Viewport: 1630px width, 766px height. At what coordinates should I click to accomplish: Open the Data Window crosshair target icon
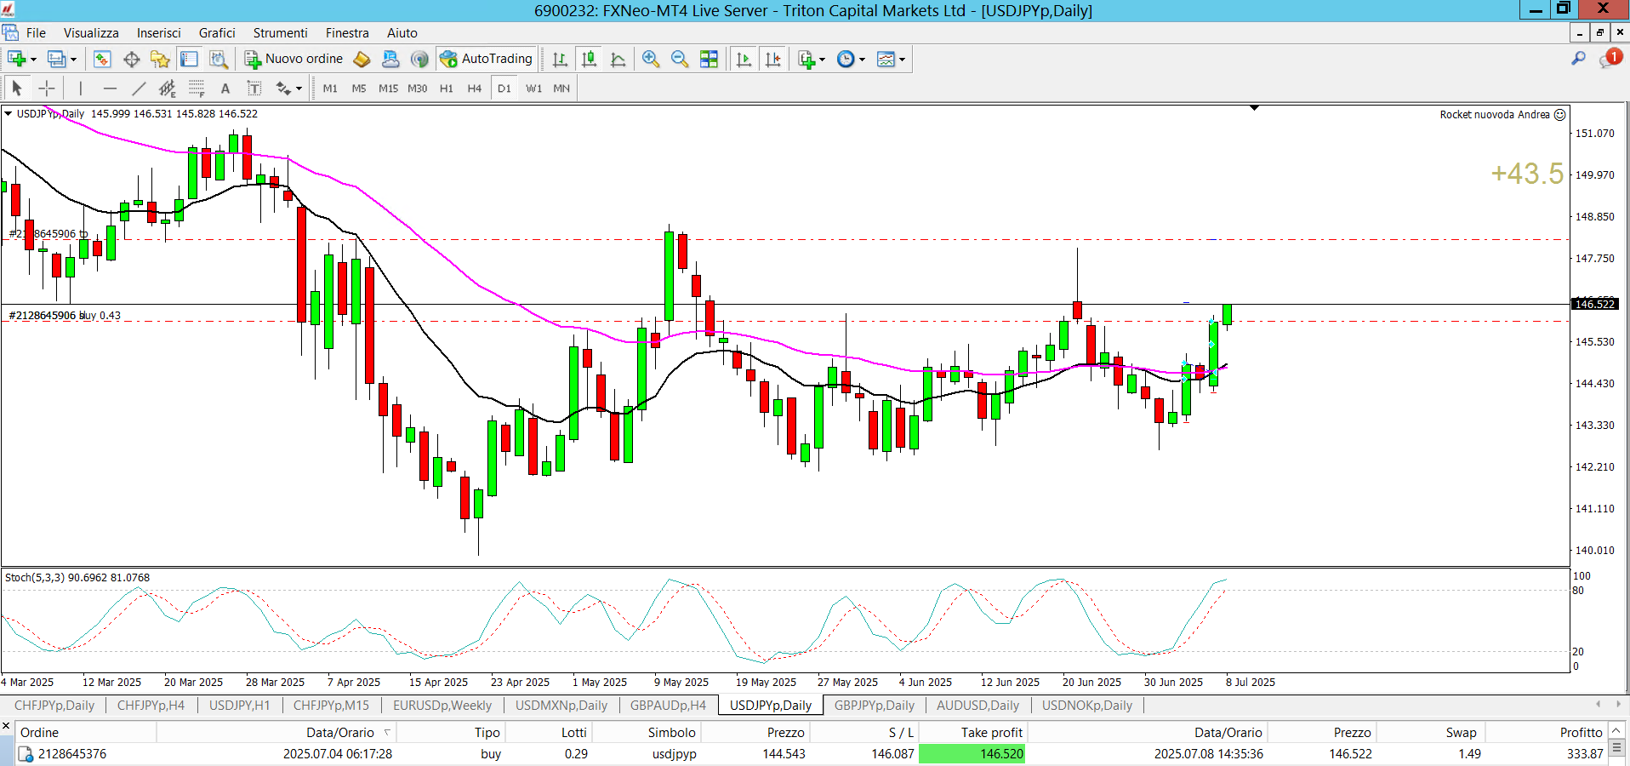[x=131, y=59]
